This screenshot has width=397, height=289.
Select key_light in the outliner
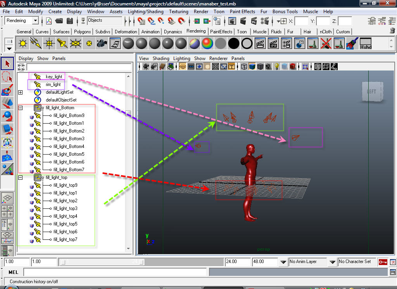(54, 77)
